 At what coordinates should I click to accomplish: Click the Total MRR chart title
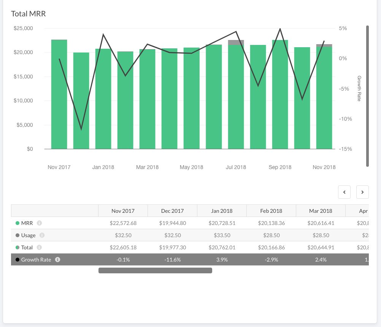29,14
